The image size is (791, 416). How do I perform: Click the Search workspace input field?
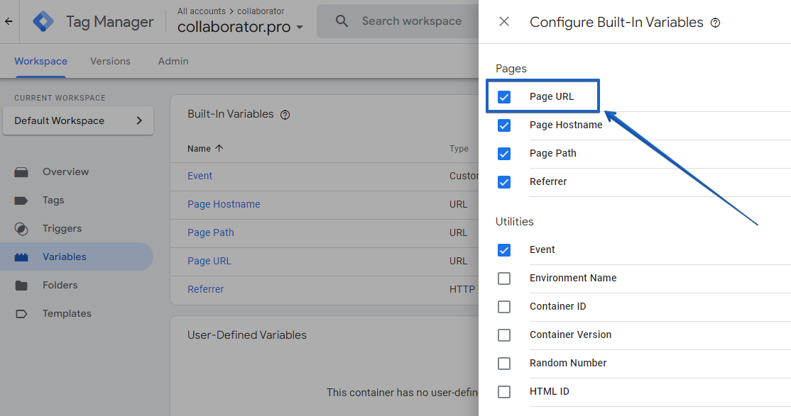[412, 21]
